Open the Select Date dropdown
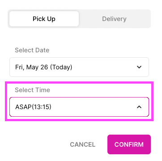 (79, 67)
